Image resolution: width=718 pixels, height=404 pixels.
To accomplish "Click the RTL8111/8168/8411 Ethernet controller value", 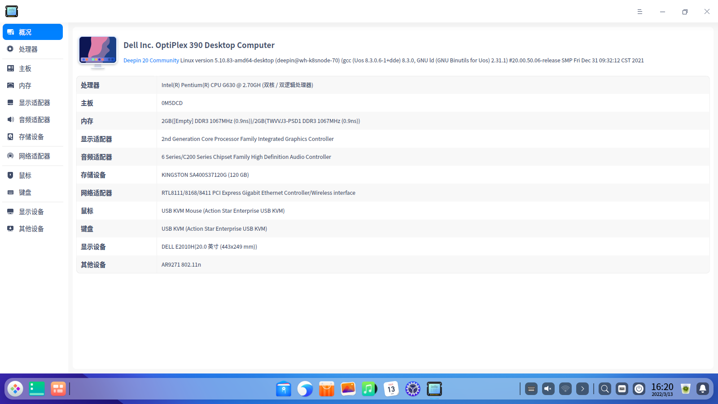I will (x=258, y=193).
